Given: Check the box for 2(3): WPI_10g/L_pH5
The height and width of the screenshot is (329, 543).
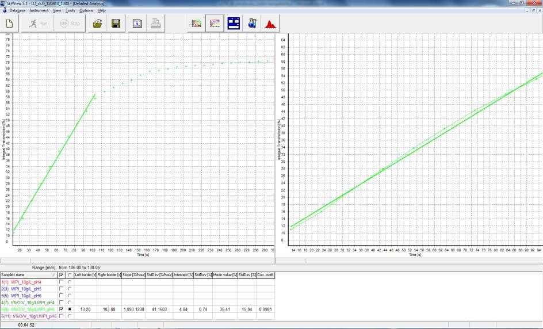Looking at the screenshot, I should (x=62, y=289).
